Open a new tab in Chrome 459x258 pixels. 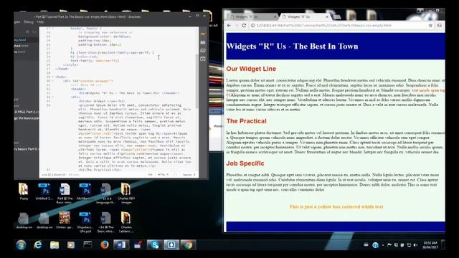pos(336,17)
